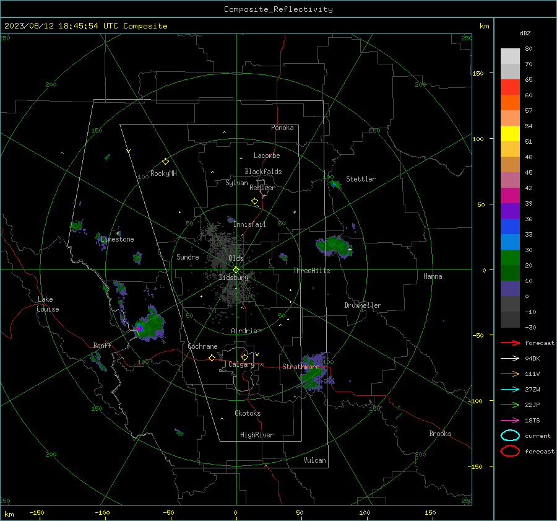Click the Calgary city label
The width and height of the screenshot is (557, 521).
pyautogui.click(x=241, y=364)
